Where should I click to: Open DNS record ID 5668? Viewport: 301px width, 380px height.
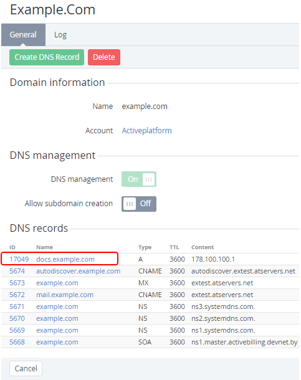[17, 342]
